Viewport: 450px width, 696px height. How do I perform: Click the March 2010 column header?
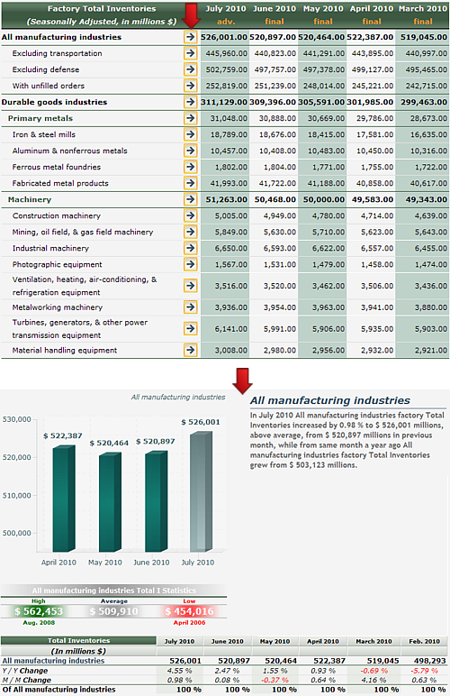tap(423, 8)
